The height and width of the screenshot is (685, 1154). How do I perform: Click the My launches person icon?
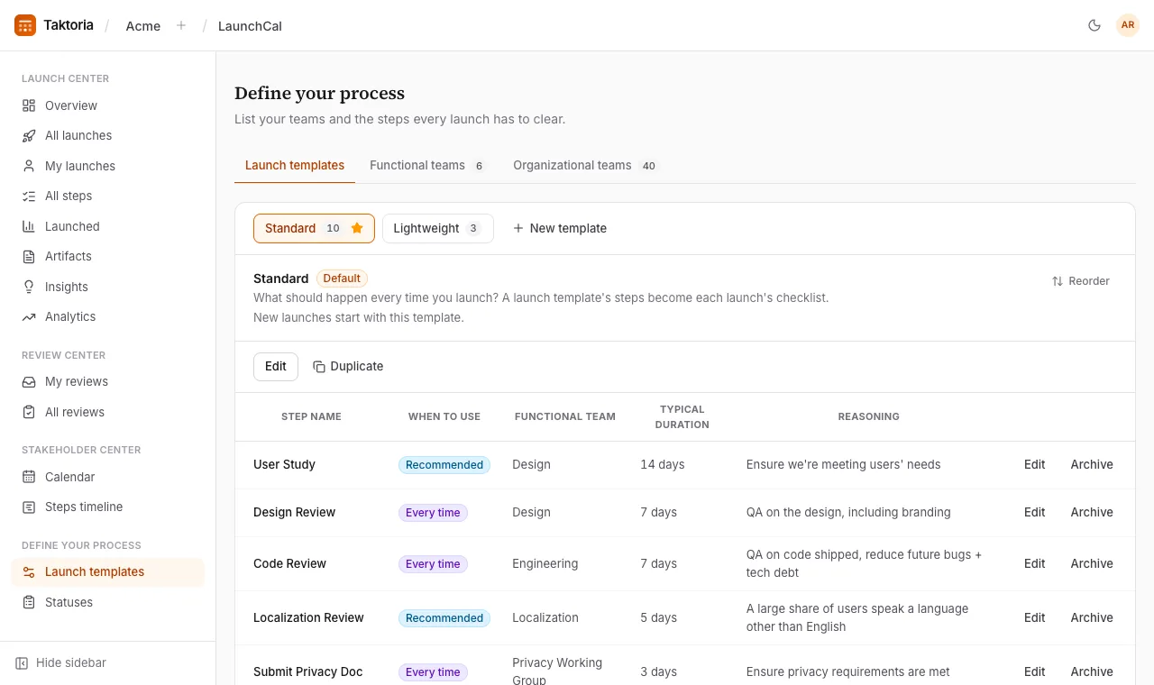pos(29,166)
